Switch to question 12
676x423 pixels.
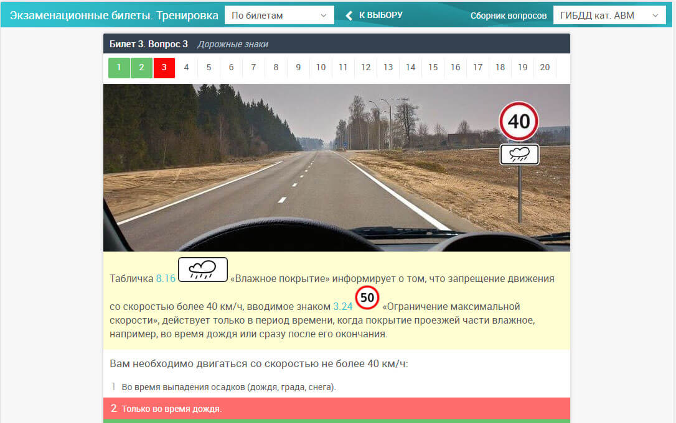click(365, 68)
